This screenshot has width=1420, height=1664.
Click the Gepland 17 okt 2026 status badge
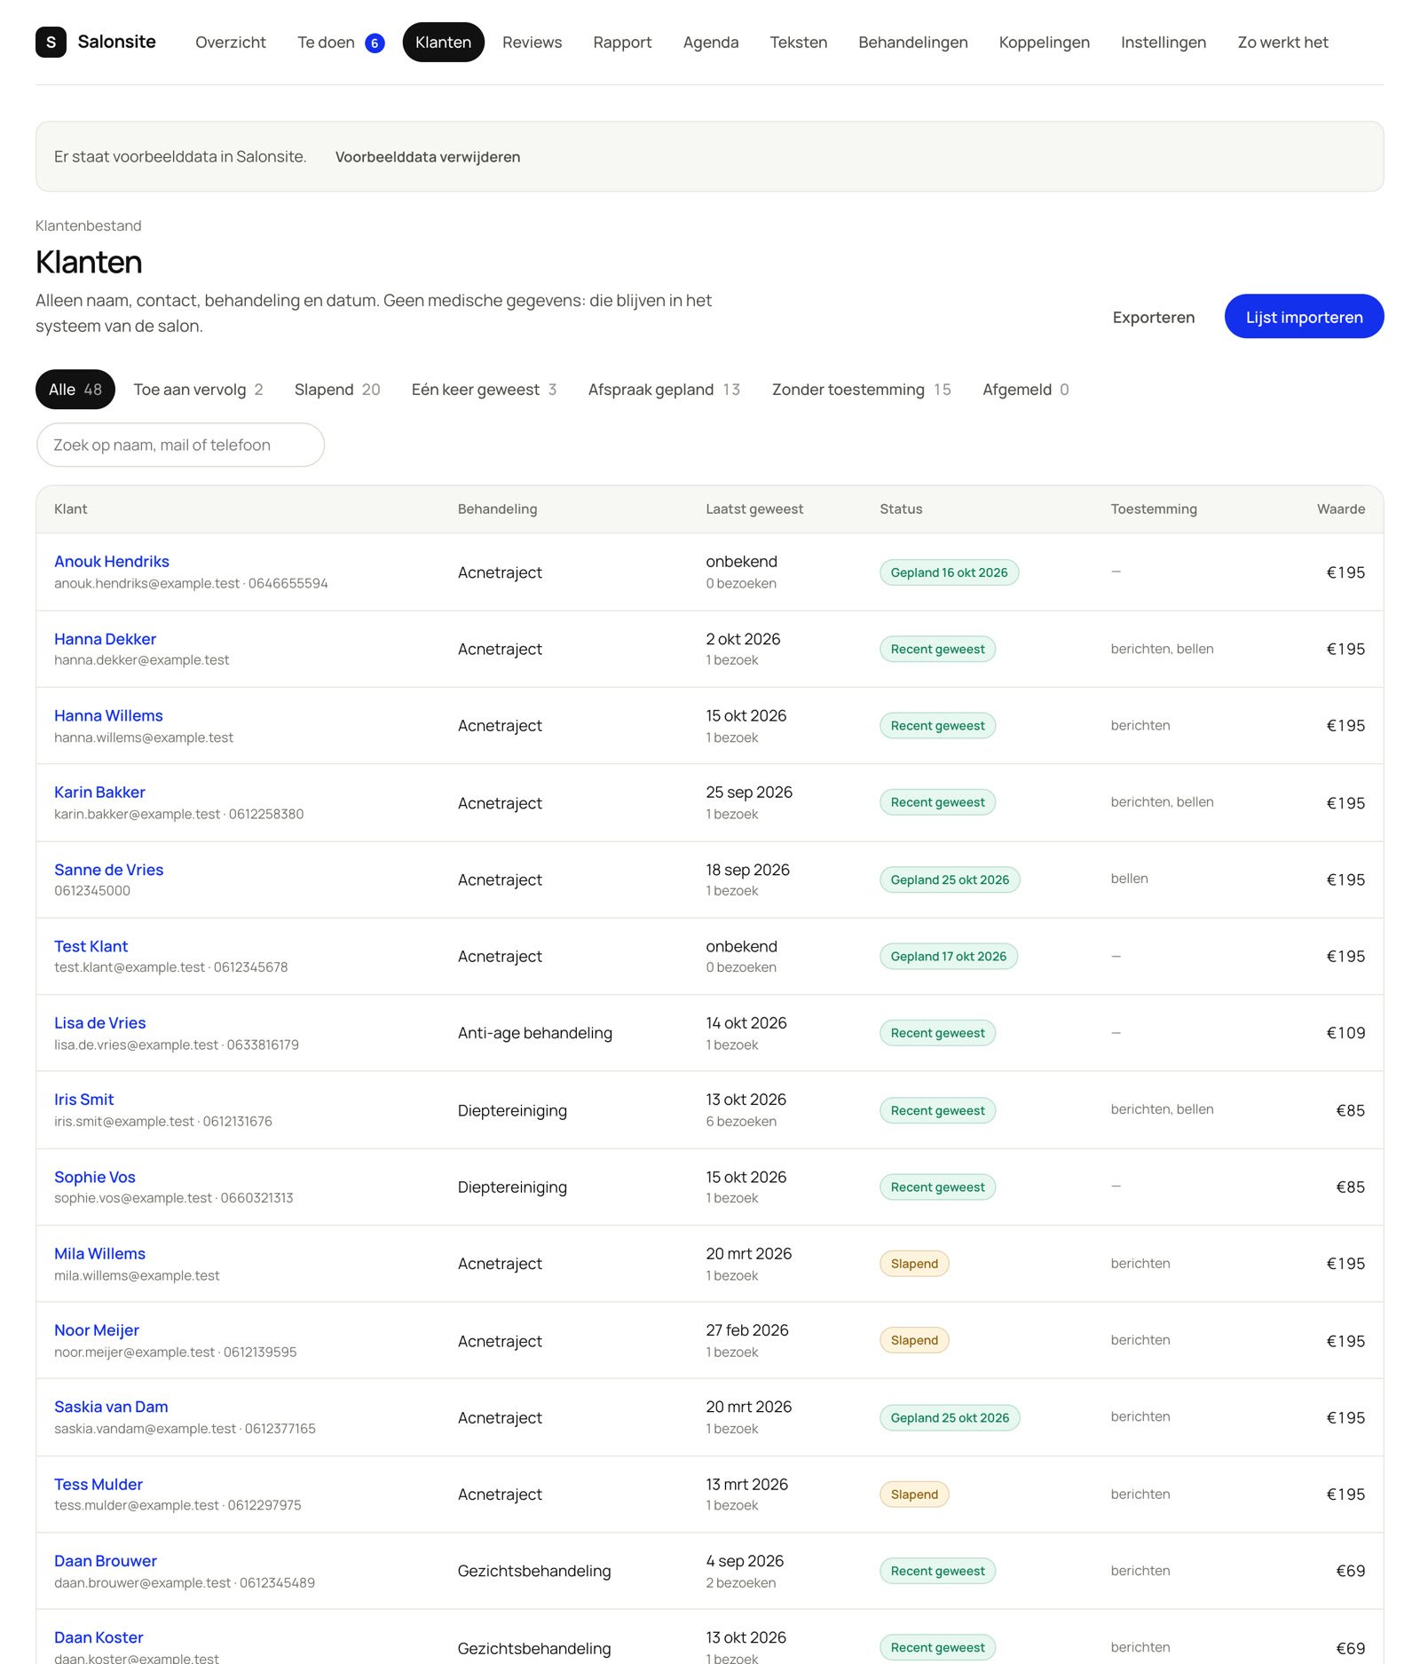(x=948, y=957)
